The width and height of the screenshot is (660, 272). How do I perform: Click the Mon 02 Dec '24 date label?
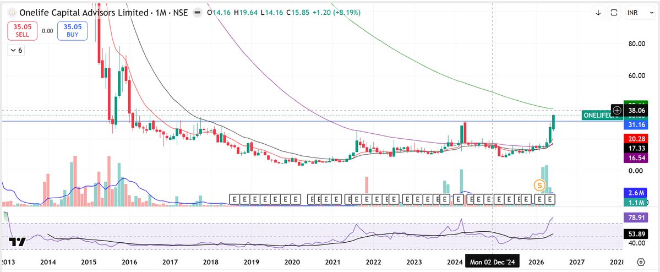coord(492,262)
